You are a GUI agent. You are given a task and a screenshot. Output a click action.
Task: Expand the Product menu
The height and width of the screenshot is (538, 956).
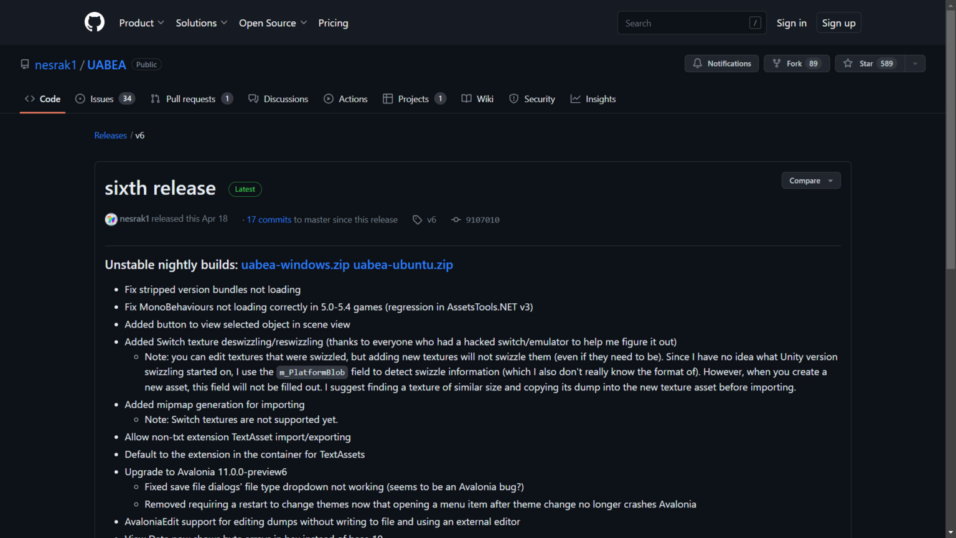point(142,23)
